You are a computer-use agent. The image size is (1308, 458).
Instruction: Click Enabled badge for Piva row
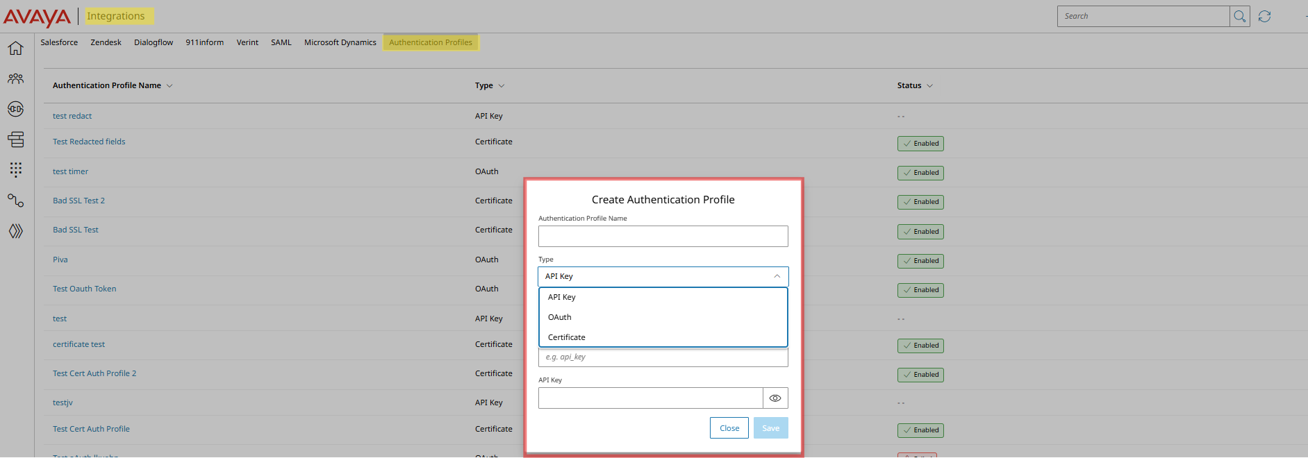[x=920, y=261]
